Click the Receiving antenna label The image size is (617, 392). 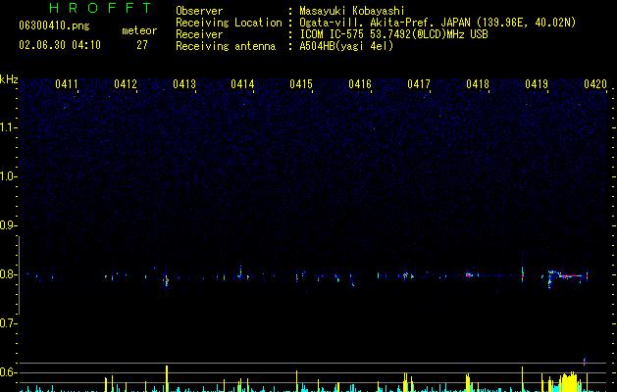[x=226, y=46]
